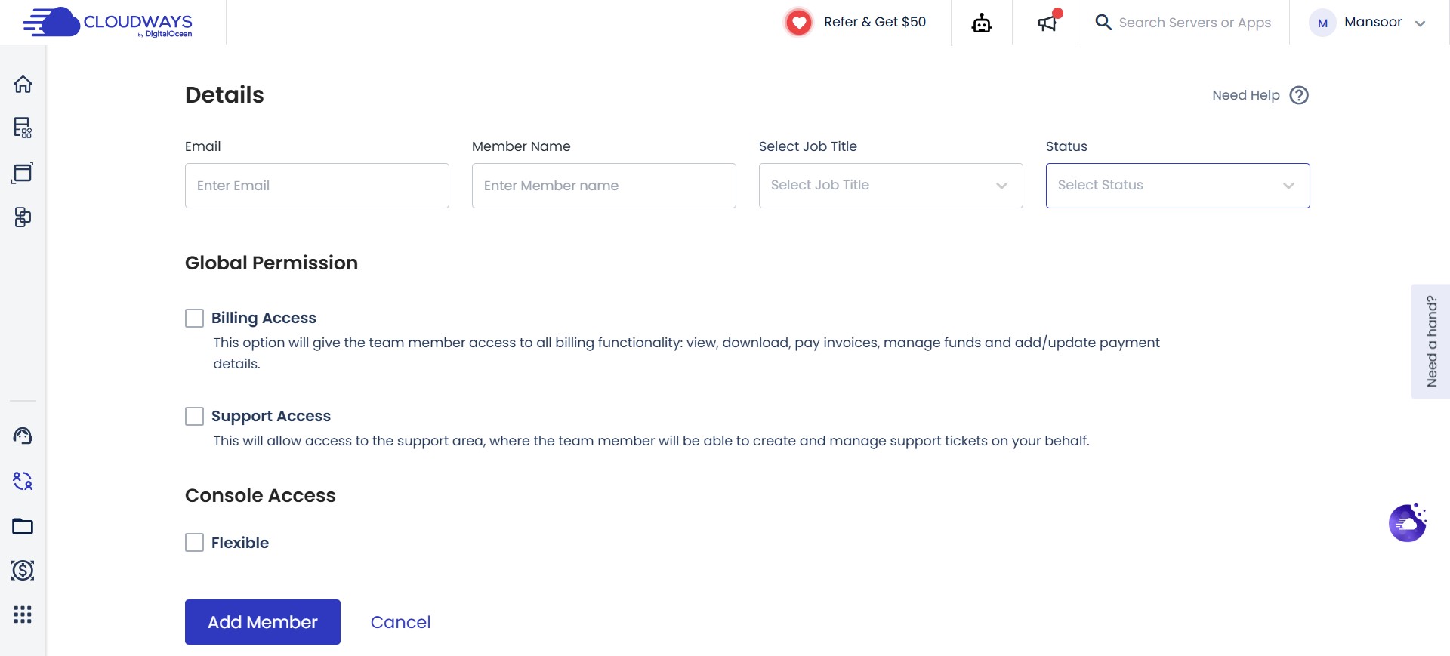Tick the Flexible console access checkbox
1450x656 pixels.
(x=194, y=542)
